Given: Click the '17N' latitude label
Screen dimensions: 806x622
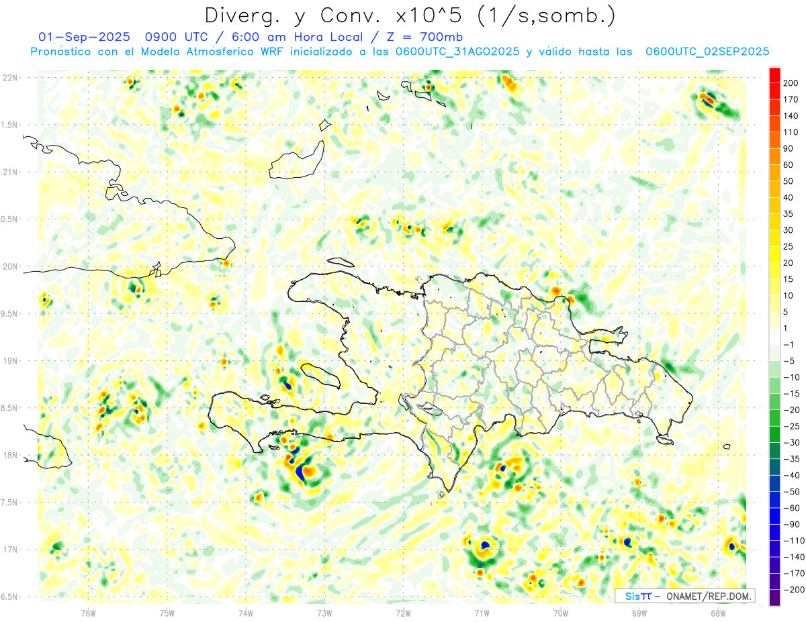Looking at the screenshot, I should point(9,550).
